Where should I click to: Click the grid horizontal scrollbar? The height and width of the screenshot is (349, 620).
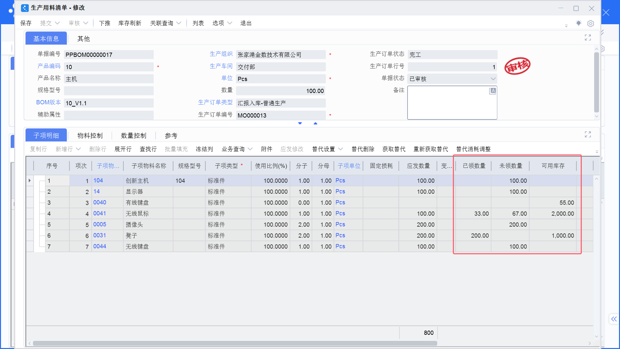(x=235, y=343)
